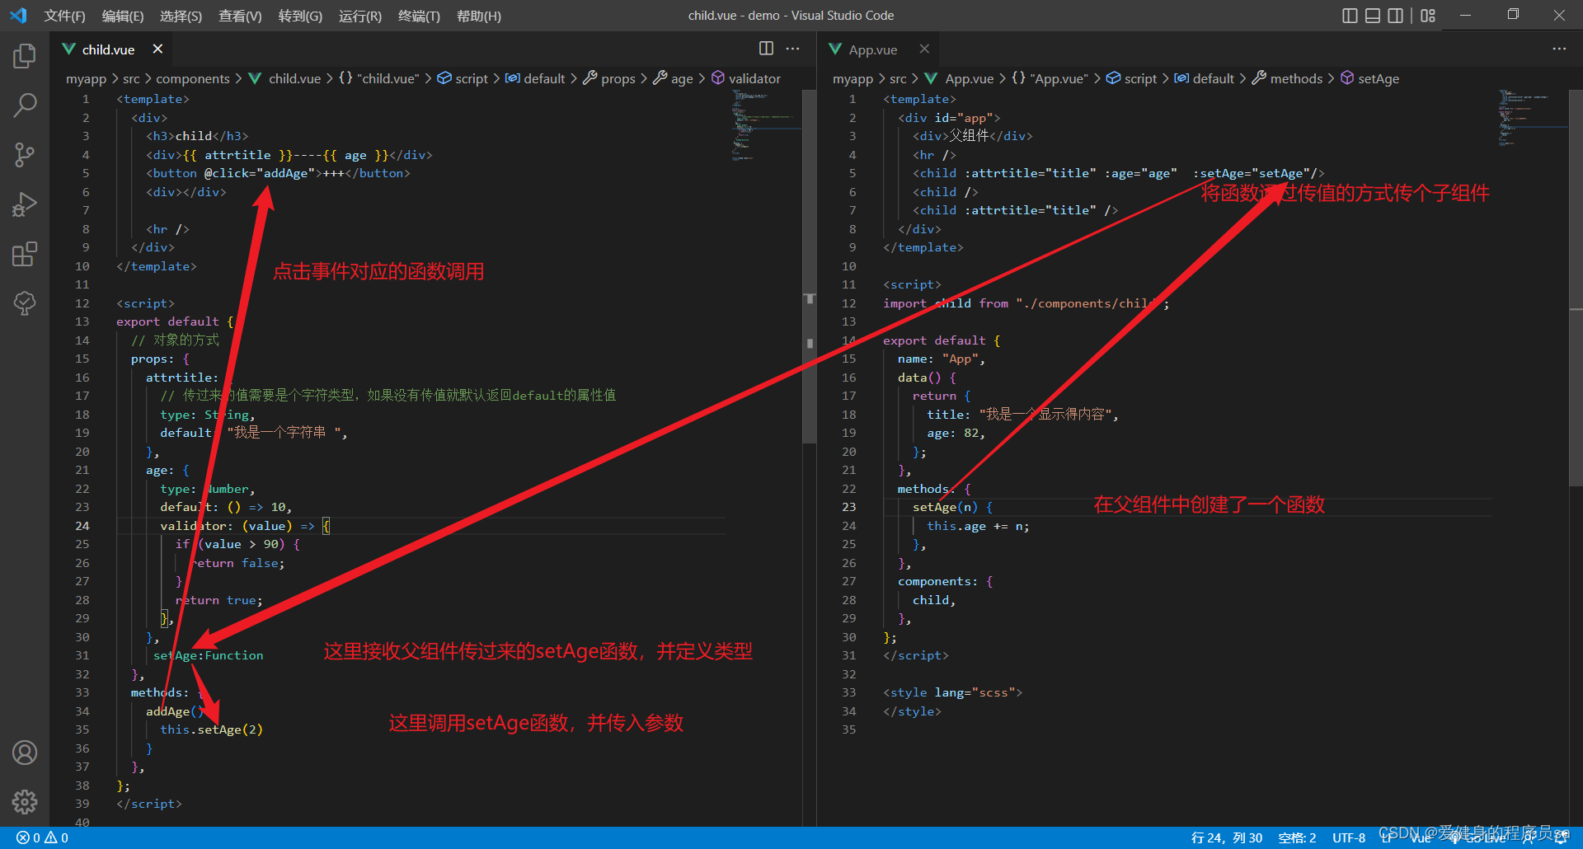Open the 查看(V) menu
Image resolution: width=1583 pixels, height=849 pixels.
coord(240,16)
